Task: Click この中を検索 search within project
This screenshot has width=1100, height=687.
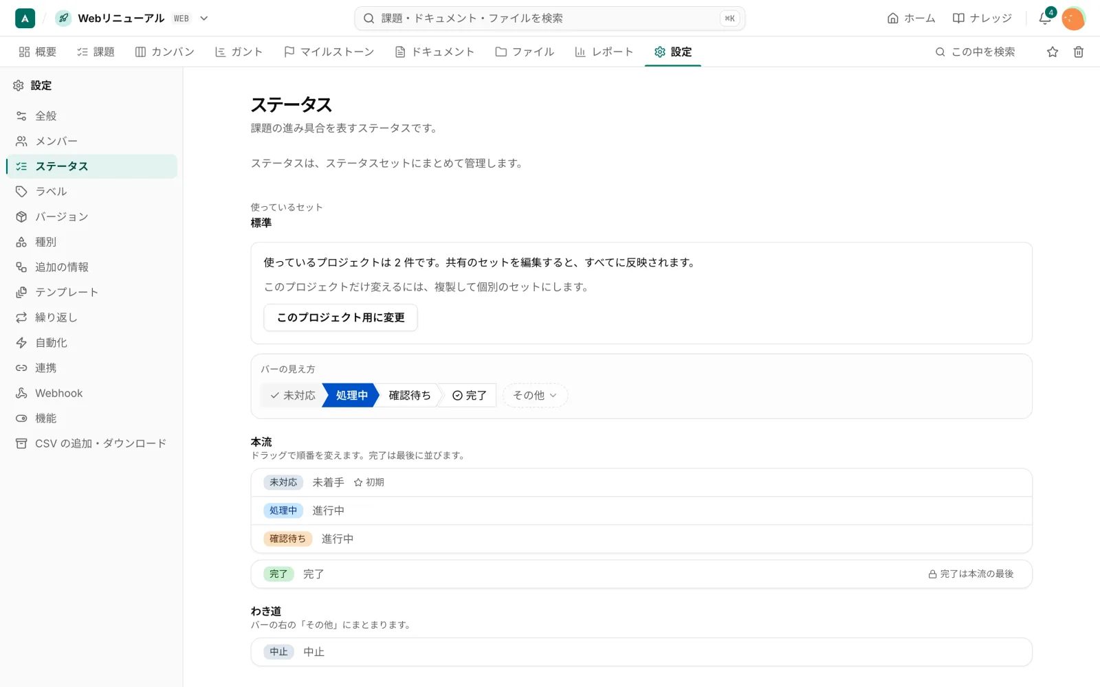Action: [975, 52]
